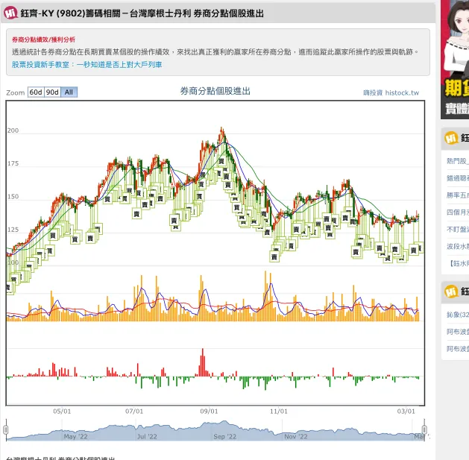Click the upper sidebar orange Hi icon

(451, 138)
